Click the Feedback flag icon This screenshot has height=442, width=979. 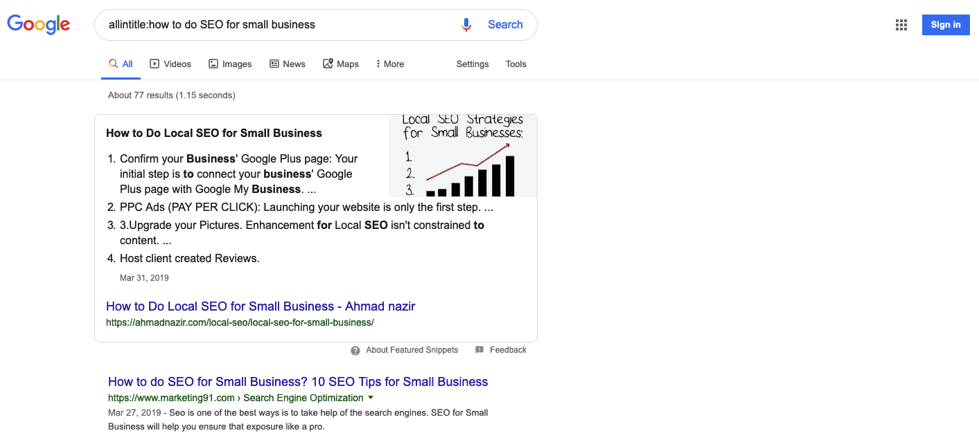pyautogui.click(x=479, y=350)
